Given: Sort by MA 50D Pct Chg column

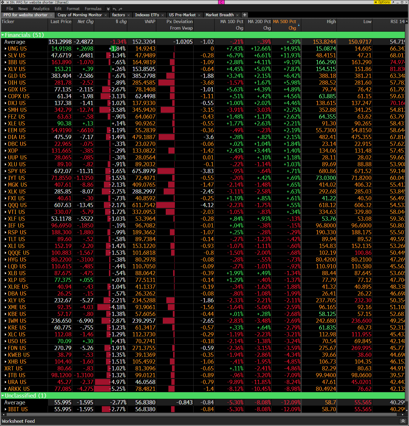Looking at the screenshot, I should [x=284, y=25].
